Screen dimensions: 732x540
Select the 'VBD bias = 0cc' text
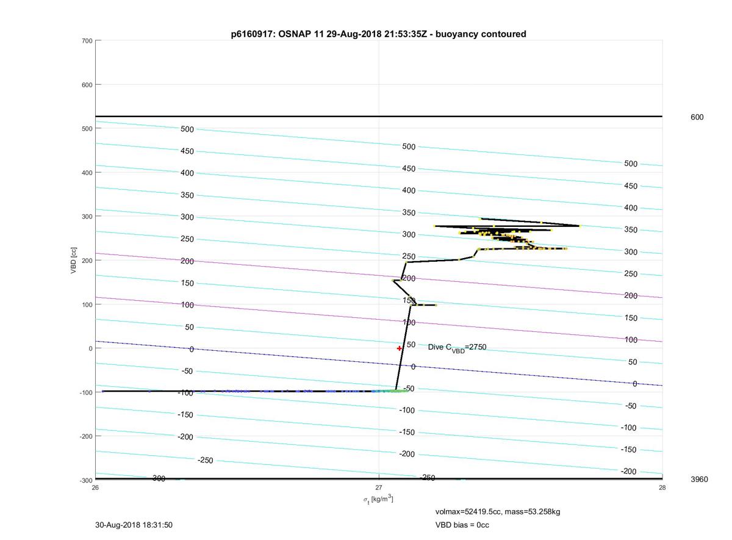coord(462,525)
